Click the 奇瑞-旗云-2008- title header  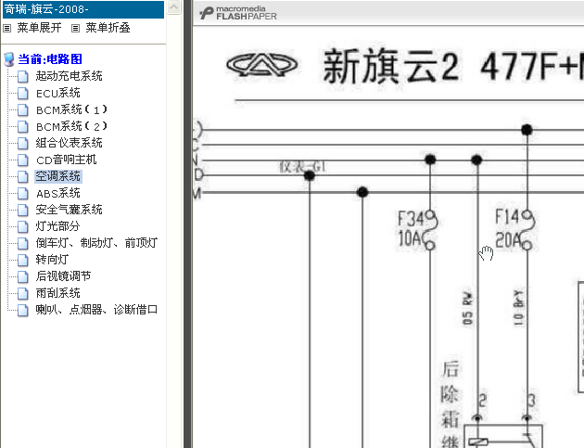[83, 9]
